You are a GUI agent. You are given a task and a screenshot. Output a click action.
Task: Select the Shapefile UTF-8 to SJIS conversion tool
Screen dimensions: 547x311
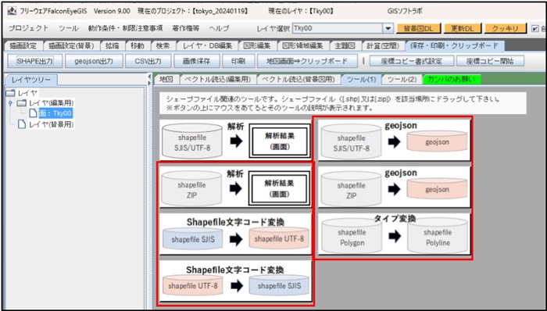pyautogui.click(x=235, y=281)
